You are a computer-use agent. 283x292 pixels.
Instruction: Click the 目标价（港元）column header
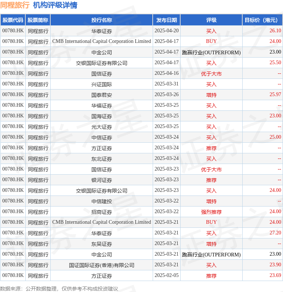pyautogui.click(x=262, y=20)
